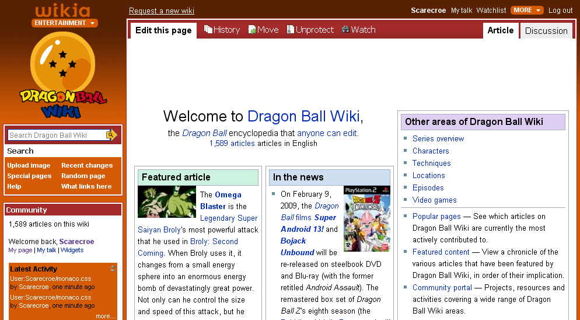The height and width of the screenshot is (320, 580).
Task: Click the Move page icon
Action: [x=252, y=30]
